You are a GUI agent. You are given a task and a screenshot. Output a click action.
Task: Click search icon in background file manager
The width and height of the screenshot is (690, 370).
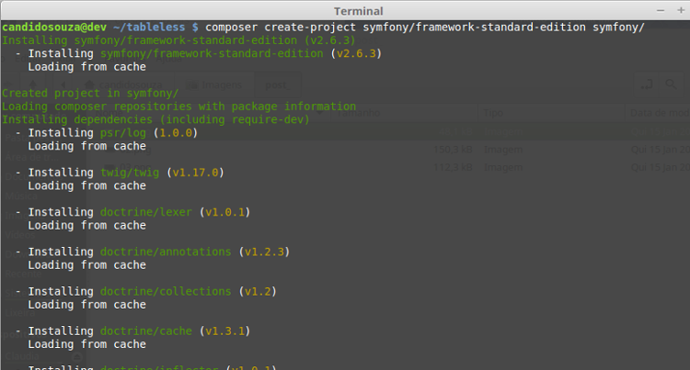[x=671, y=84]
